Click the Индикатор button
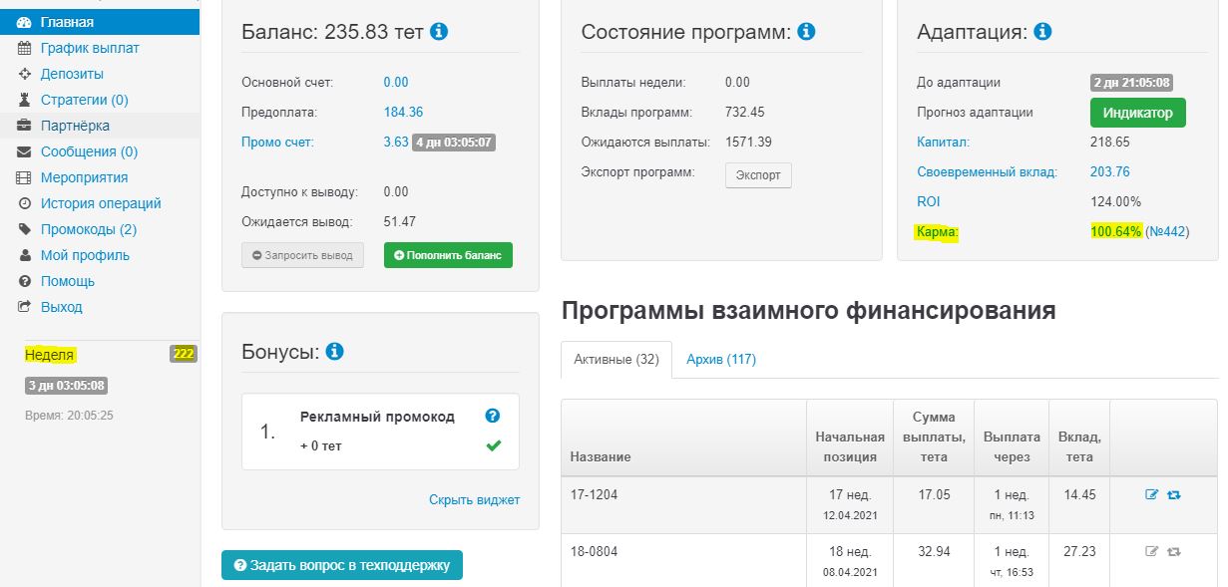 click(x=1138, y=113)
